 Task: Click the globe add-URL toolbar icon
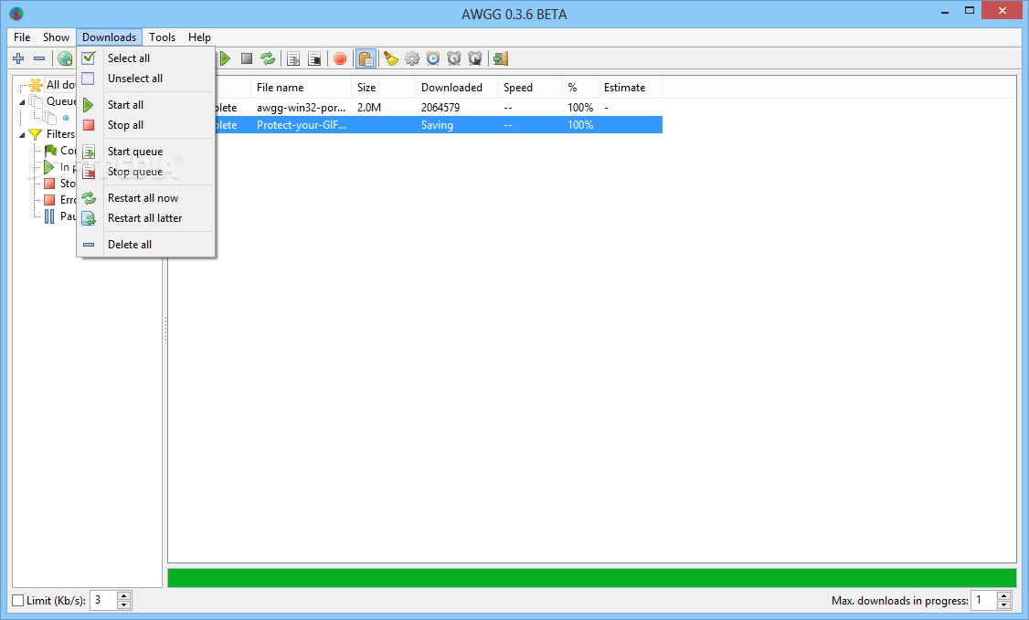(x=64, y=58)
